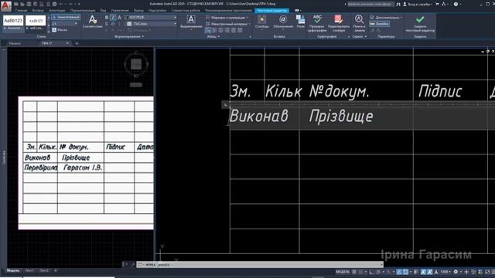Viewport: 495px width, 278px height.
Task: Toggle the Ruler (Линейка) option
Action: 380,24
